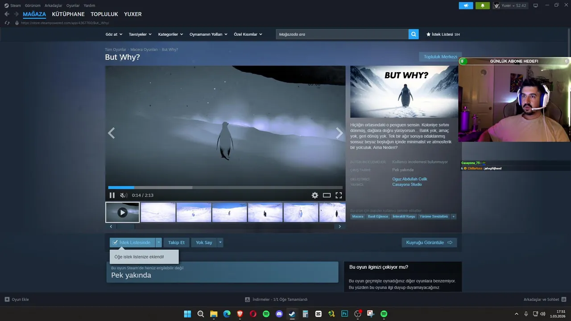Click the blue announcements megaphone icon
This screenshot has width=571, height=321.
[x=466, y=5]
